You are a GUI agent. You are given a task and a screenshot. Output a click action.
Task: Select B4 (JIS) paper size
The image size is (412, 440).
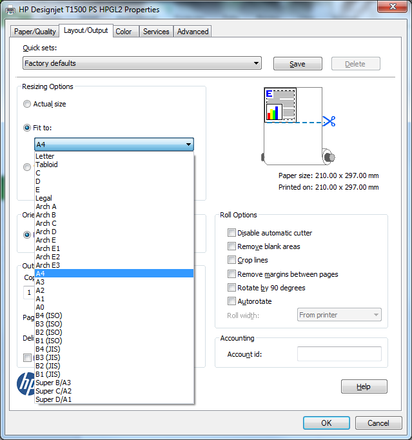click(x=114, y=349)
